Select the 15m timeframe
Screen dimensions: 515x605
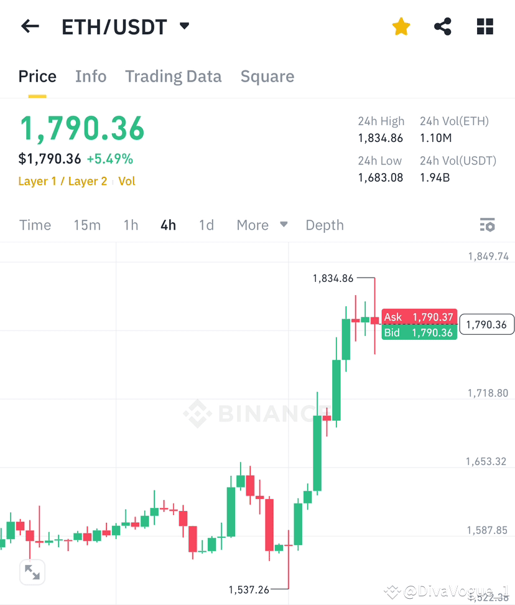coord(87,225)
